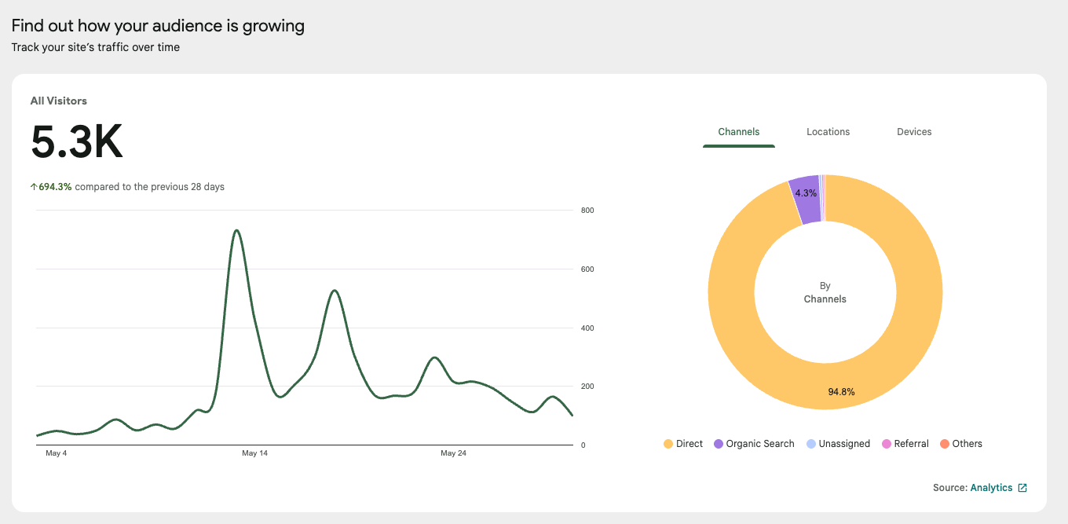Click the 800 y-axis value
1068x524 pixels.
point(587,211)
